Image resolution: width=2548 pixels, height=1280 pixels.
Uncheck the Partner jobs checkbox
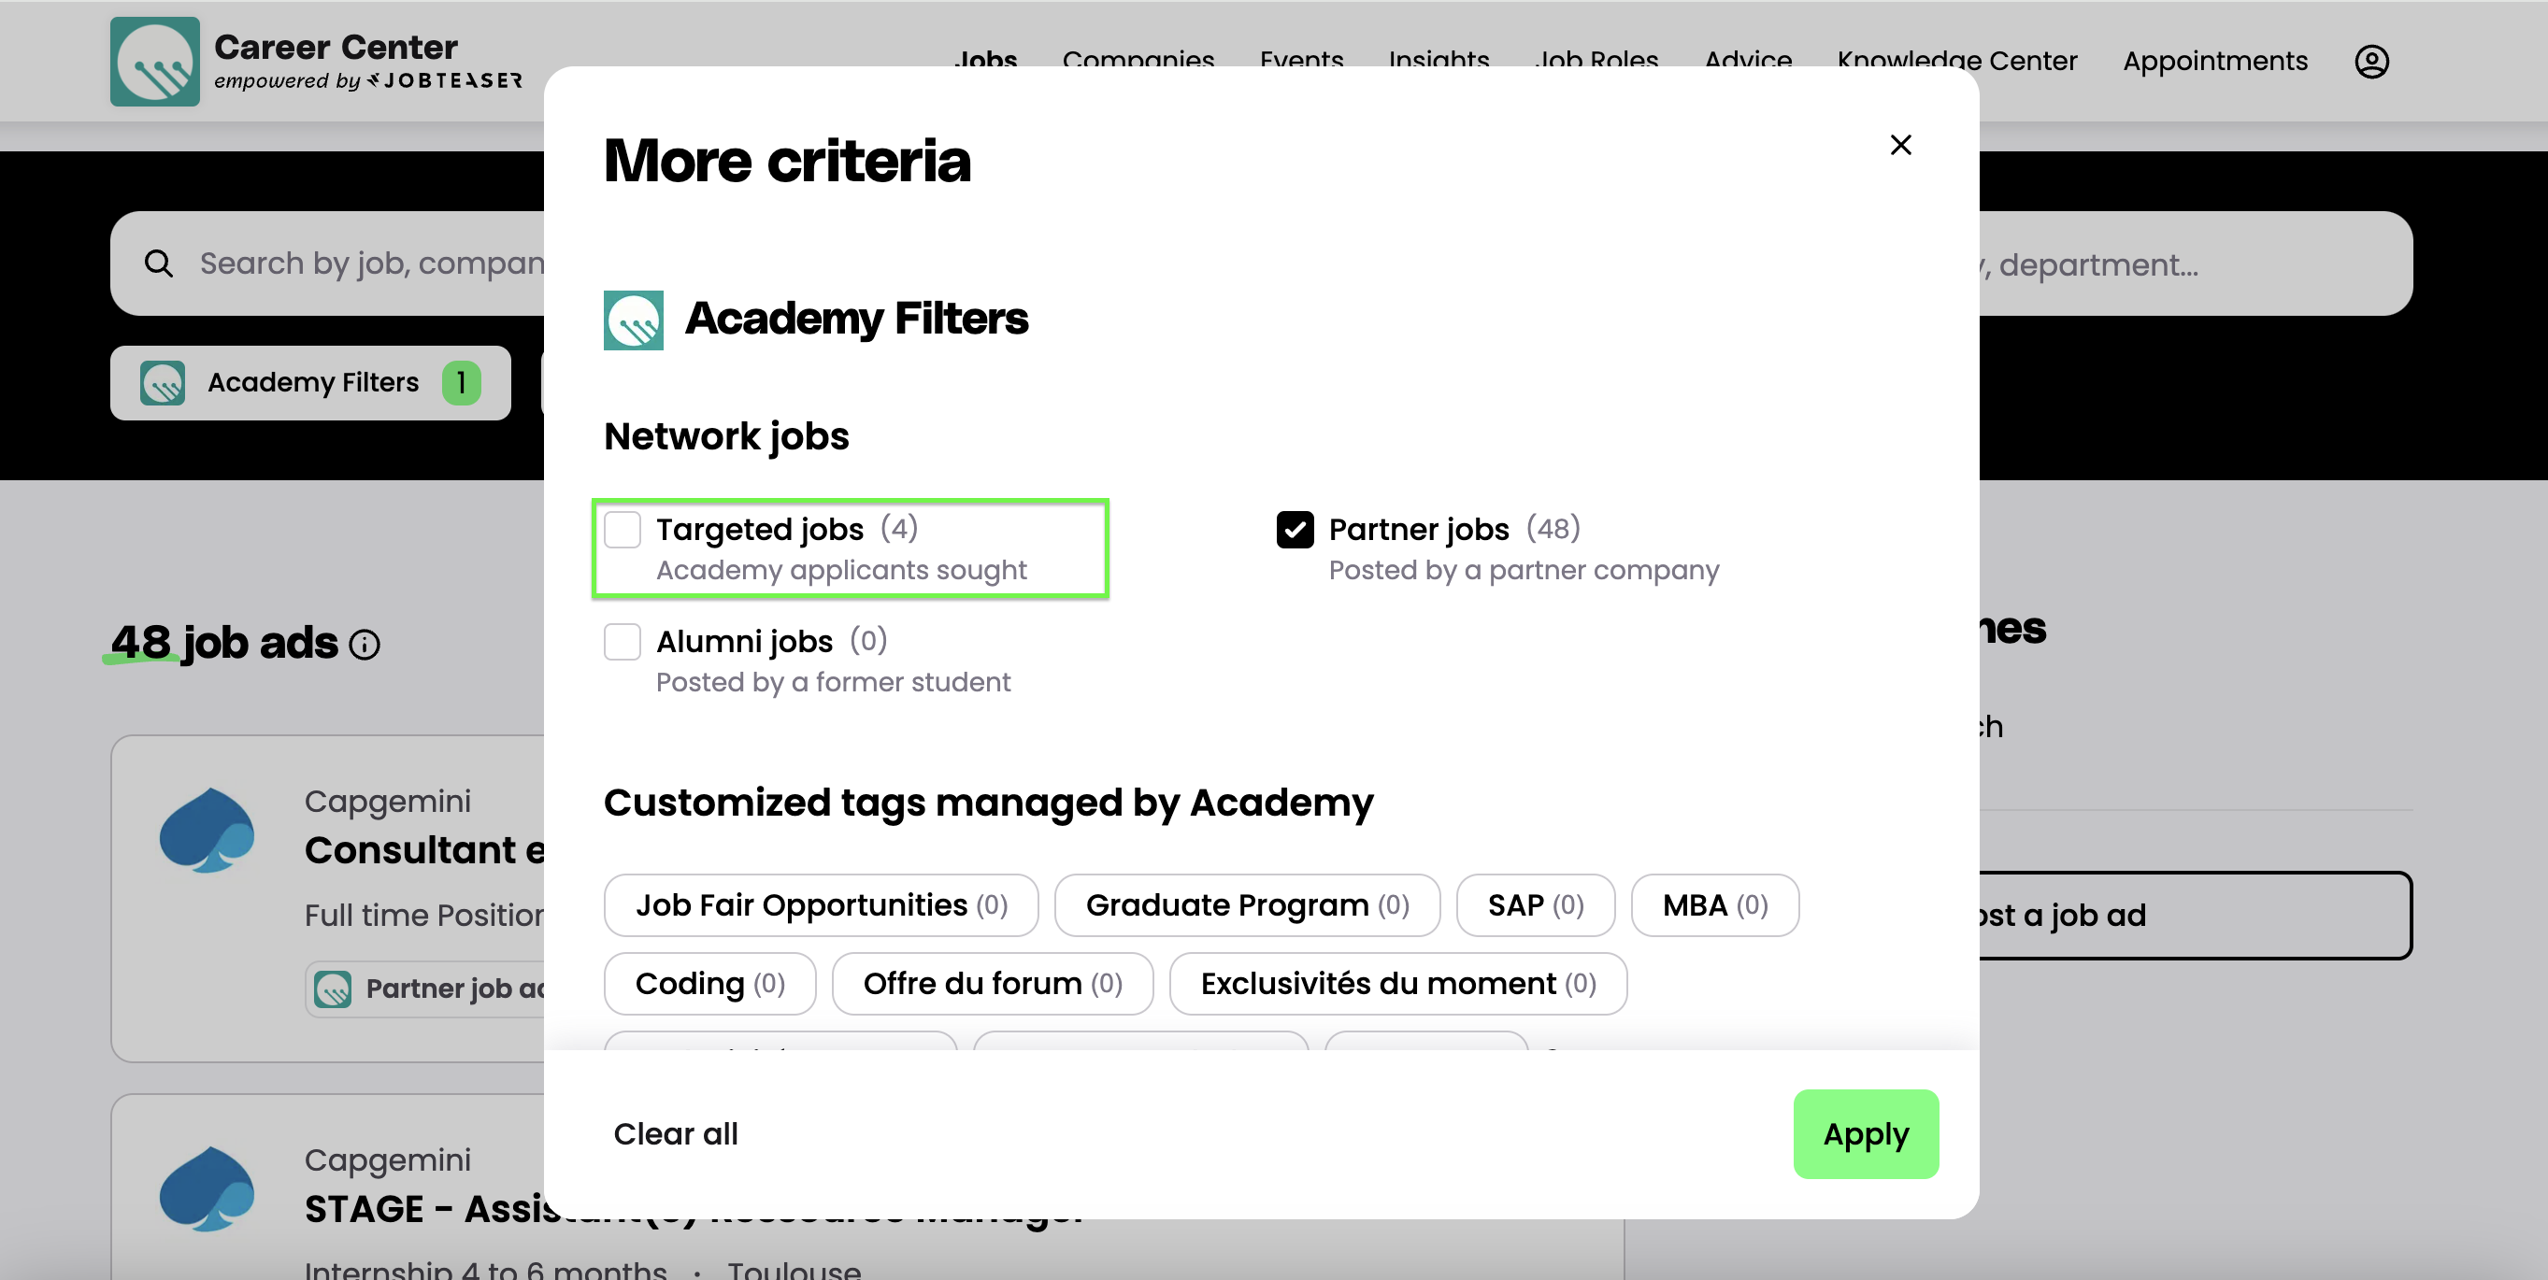click(x=1295, y=530)
